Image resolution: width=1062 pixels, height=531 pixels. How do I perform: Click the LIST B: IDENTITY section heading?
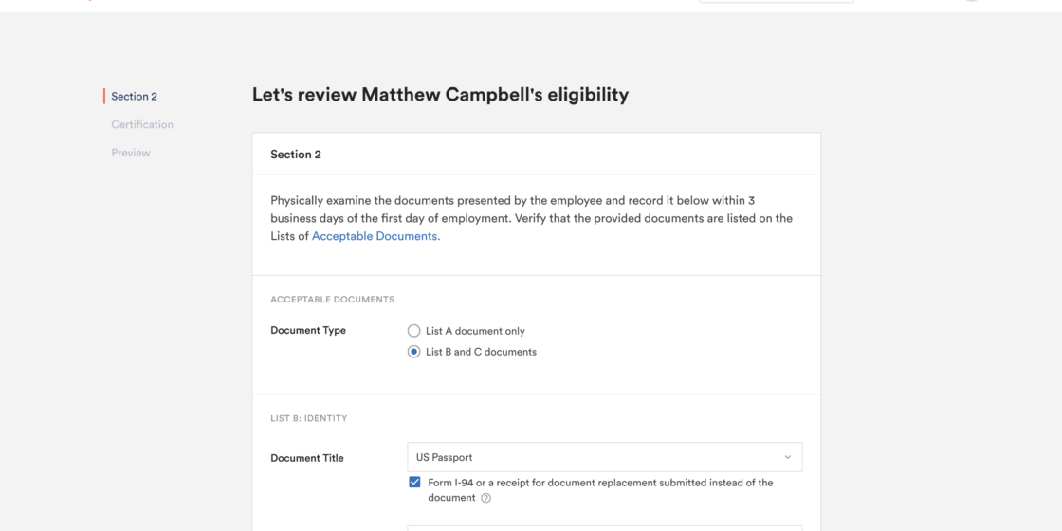[x=309, y=418]
